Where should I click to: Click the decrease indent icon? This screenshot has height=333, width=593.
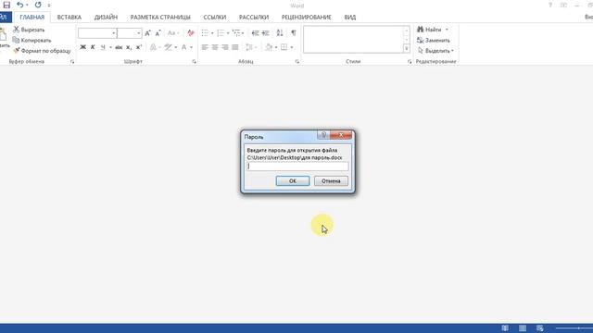click(x=256, y=33)
